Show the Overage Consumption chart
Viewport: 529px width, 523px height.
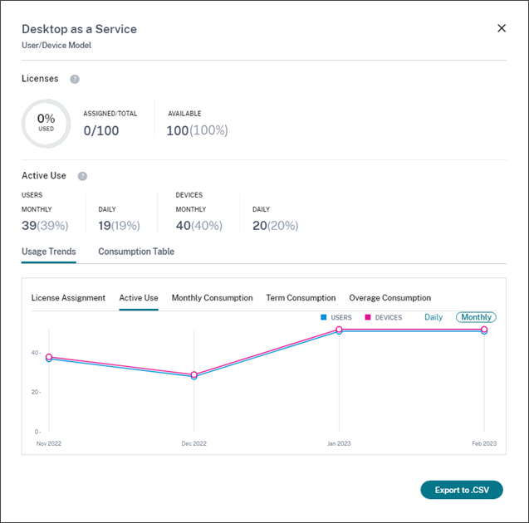click(389, 298)
